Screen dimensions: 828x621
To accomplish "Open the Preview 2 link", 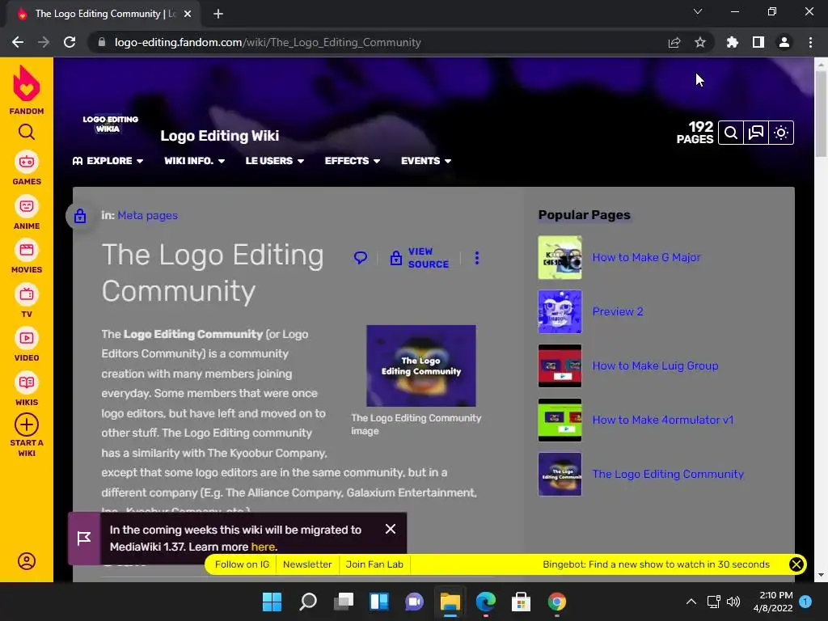I will click(x=617, y=311).
